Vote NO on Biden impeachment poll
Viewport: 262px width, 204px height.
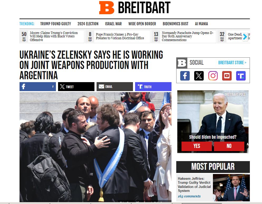point(229,146)
